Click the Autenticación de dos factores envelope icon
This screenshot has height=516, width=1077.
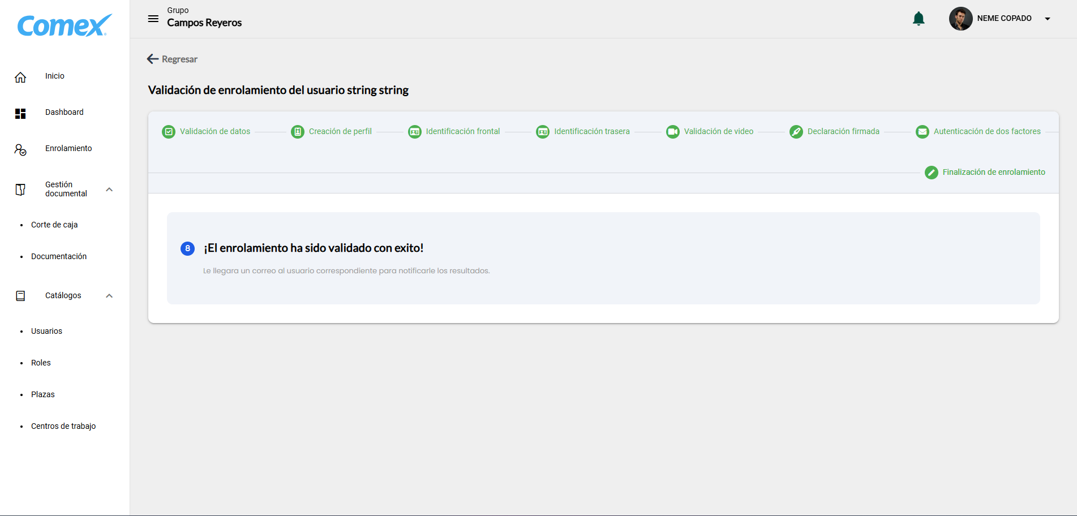pyautogui.click(x=922, y=132)
